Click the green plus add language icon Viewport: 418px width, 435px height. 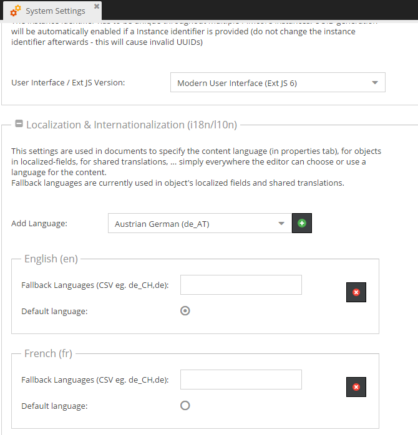click(x=302, y=223)
